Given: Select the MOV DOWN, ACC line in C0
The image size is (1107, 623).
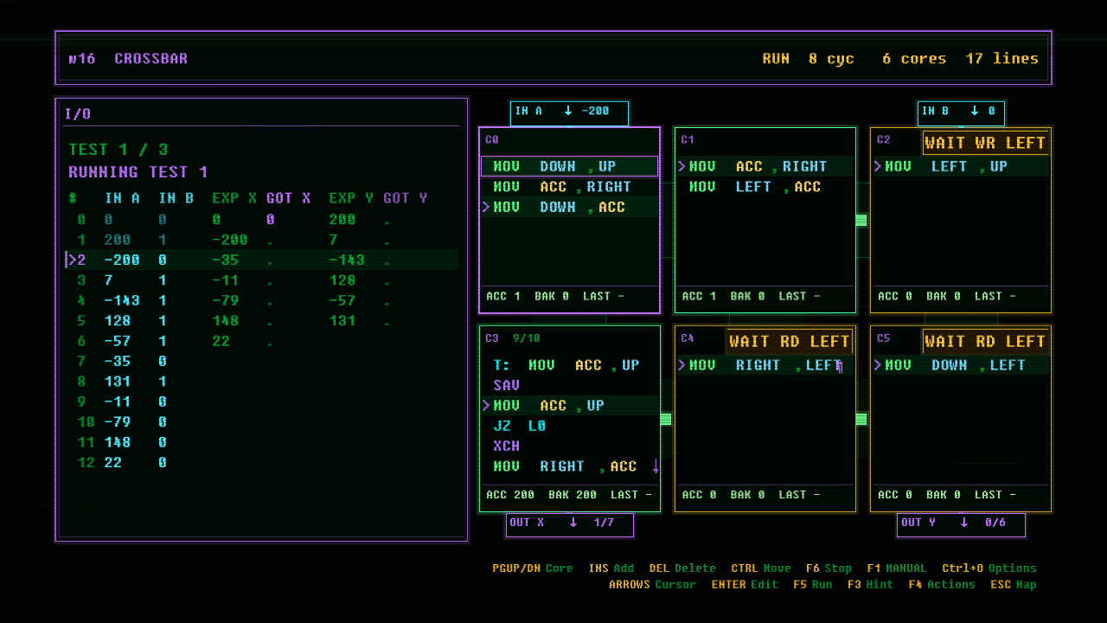Looking at the screenshot, I should 570,207.
